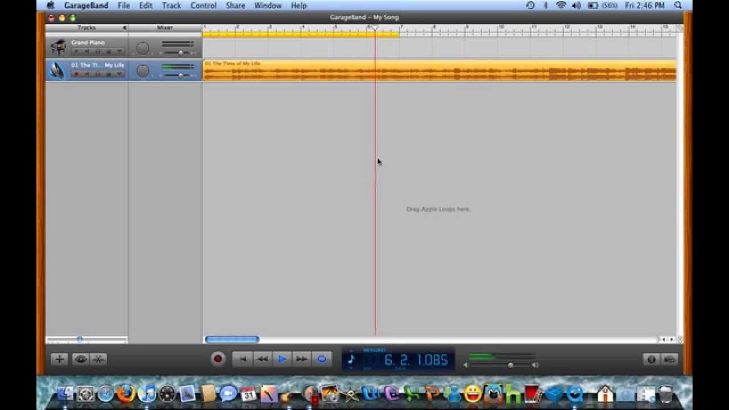Open Finder from the Dock
The height and width of the screenshot is (410, 729).
click(65, 394)
